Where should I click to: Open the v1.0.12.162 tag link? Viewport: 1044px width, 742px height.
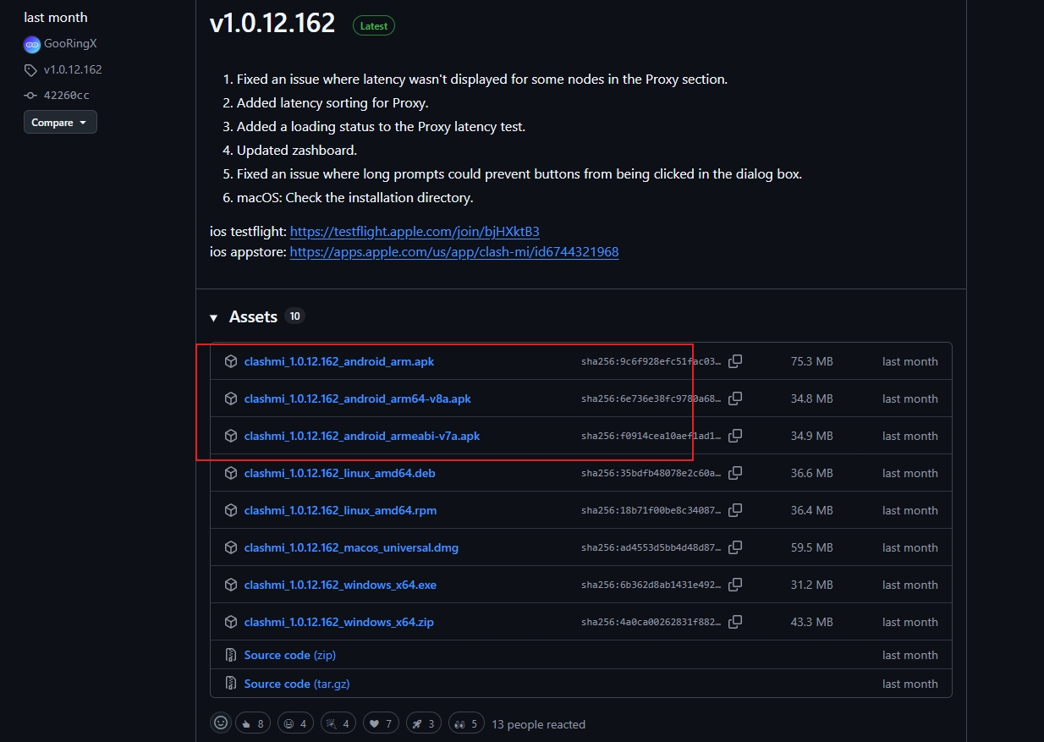coord(72,70)
